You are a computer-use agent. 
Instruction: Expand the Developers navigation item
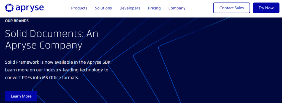point(130,8)
